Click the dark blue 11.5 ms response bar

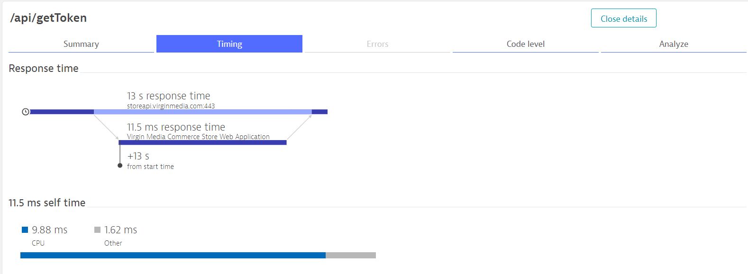[x=202, y=142]
